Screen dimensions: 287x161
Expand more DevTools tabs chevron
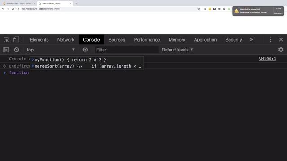coord(251,40)
